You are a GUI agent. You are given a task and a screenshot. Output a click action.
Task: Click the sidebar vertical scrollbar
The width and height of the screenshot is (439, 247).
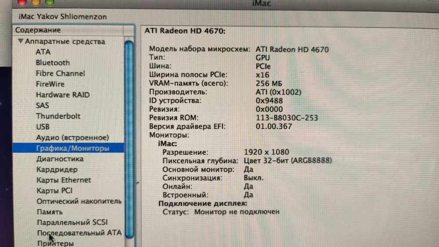pyautogui.click(x=129, y=140)
